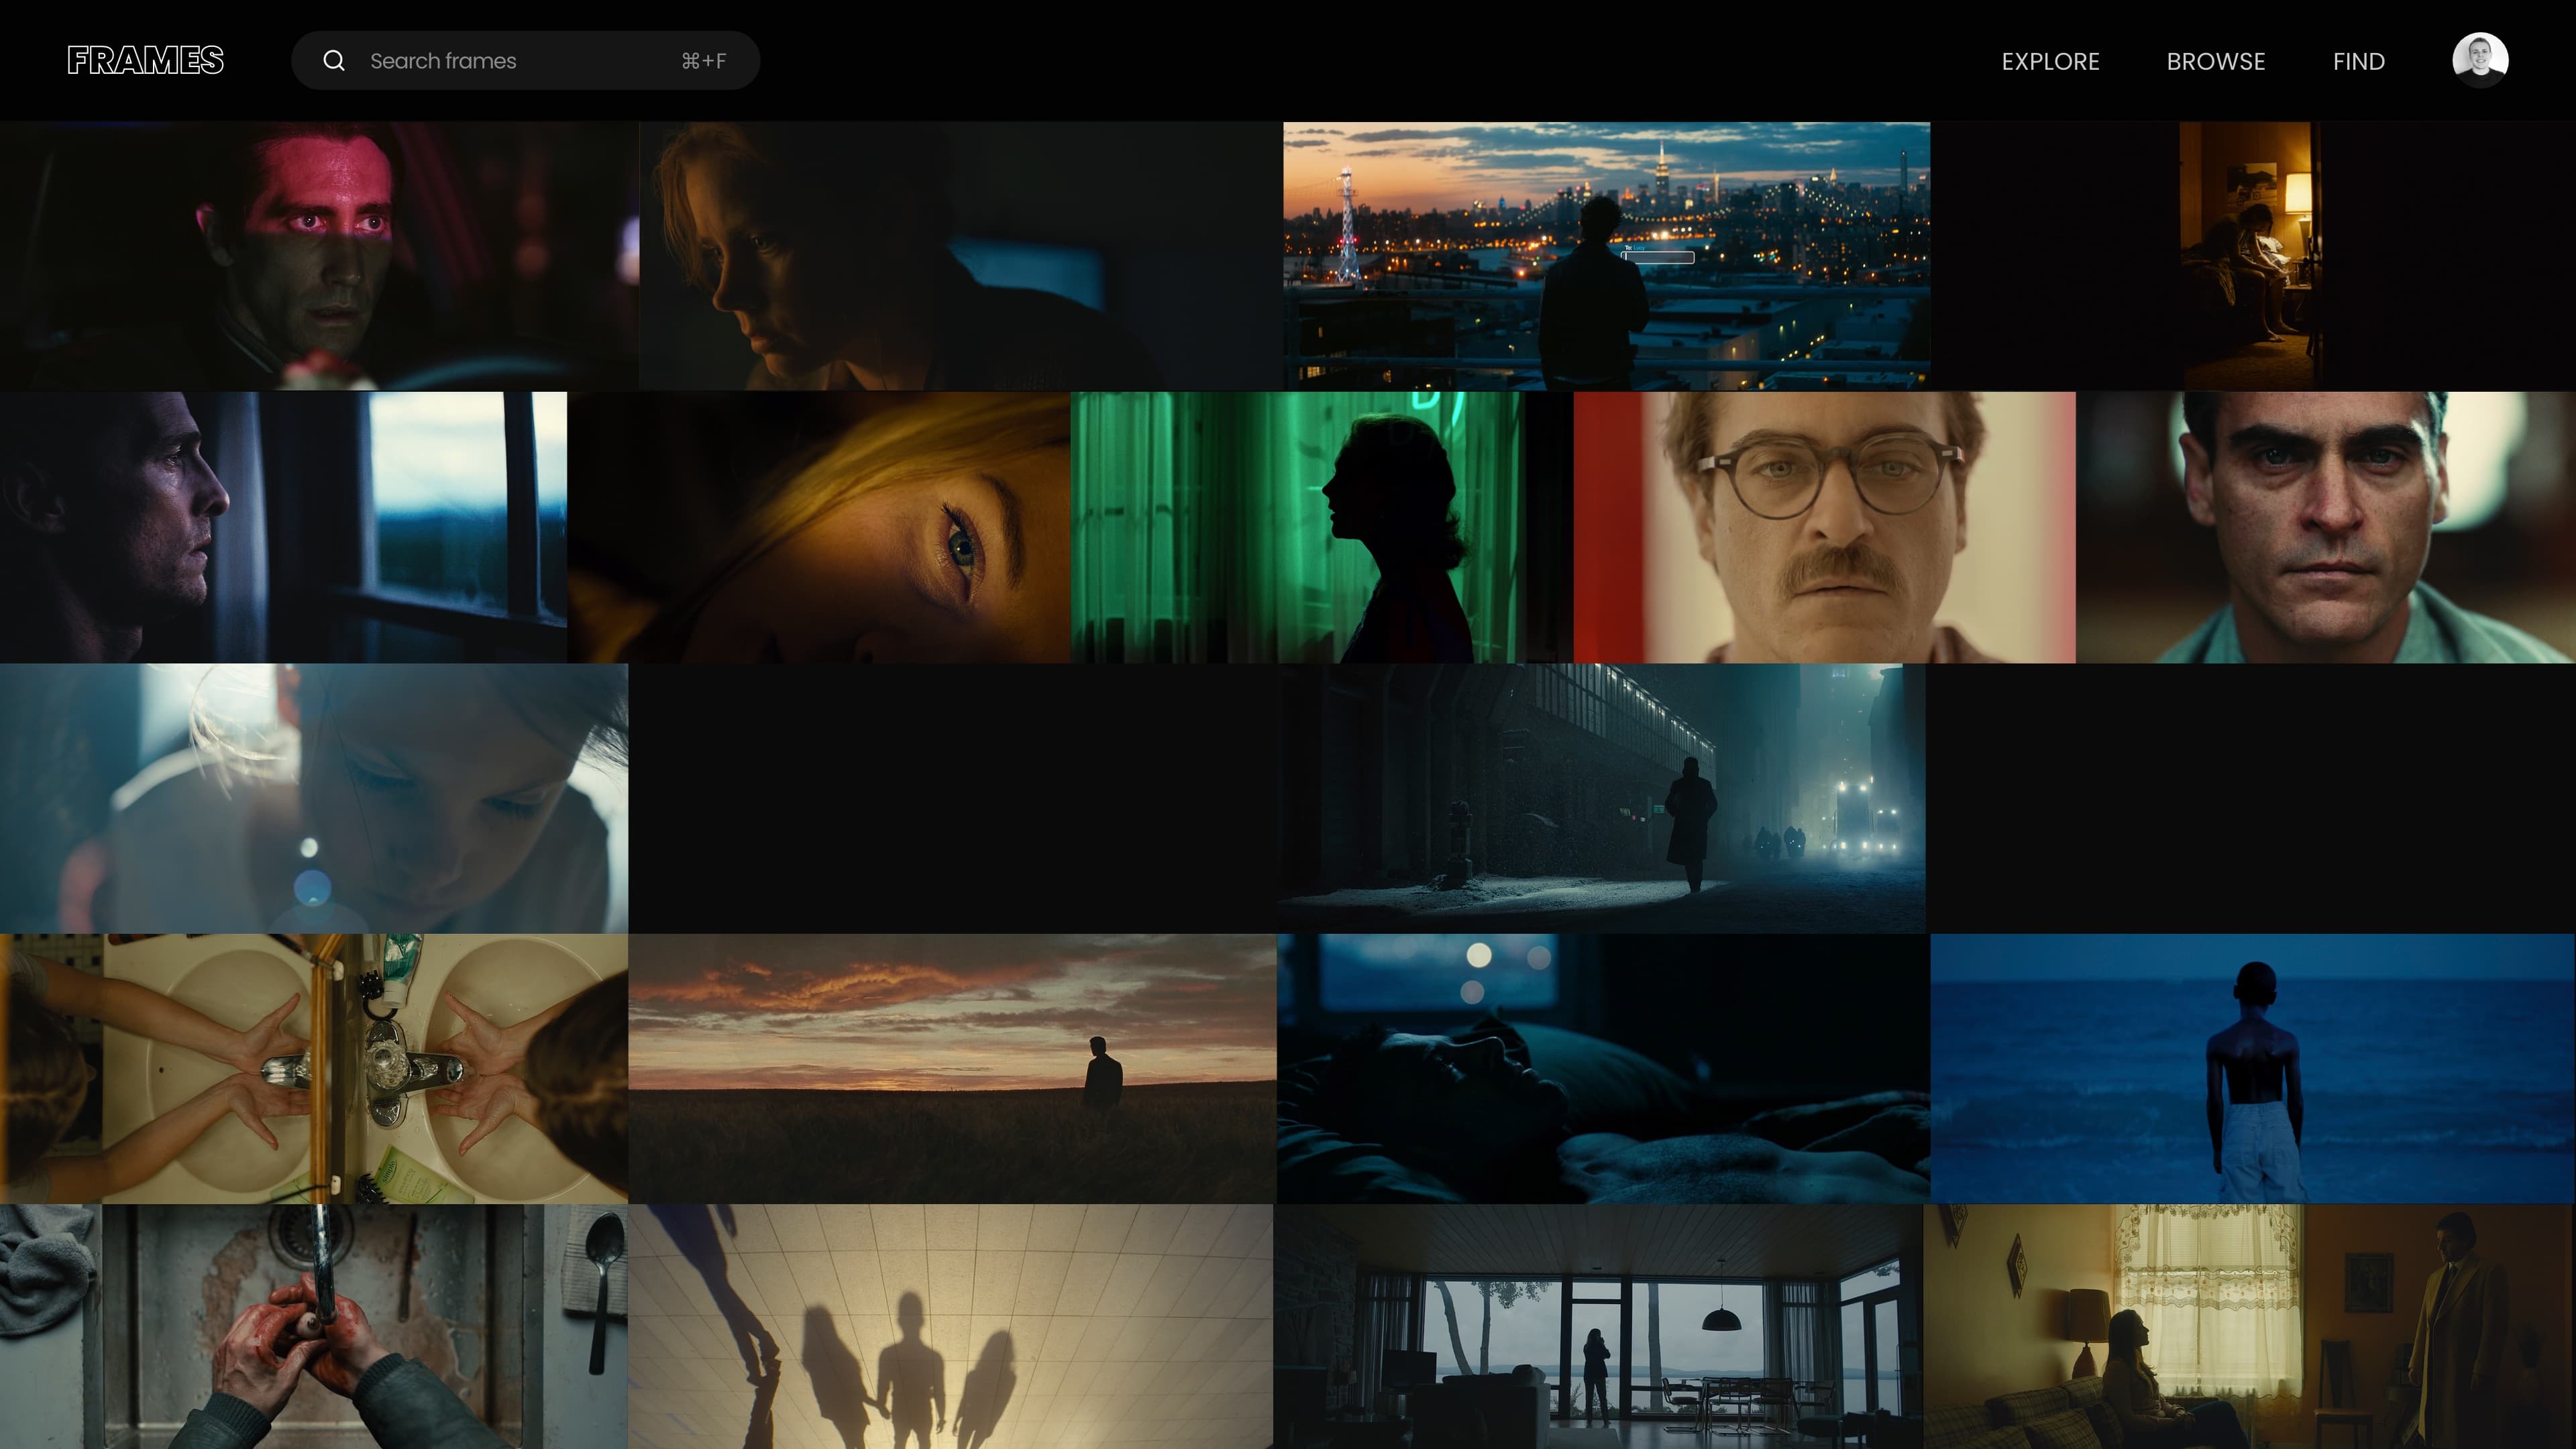The image size is (2576, 1449).
Task: Click the magnifier search icon
Action: click(334, 61)
